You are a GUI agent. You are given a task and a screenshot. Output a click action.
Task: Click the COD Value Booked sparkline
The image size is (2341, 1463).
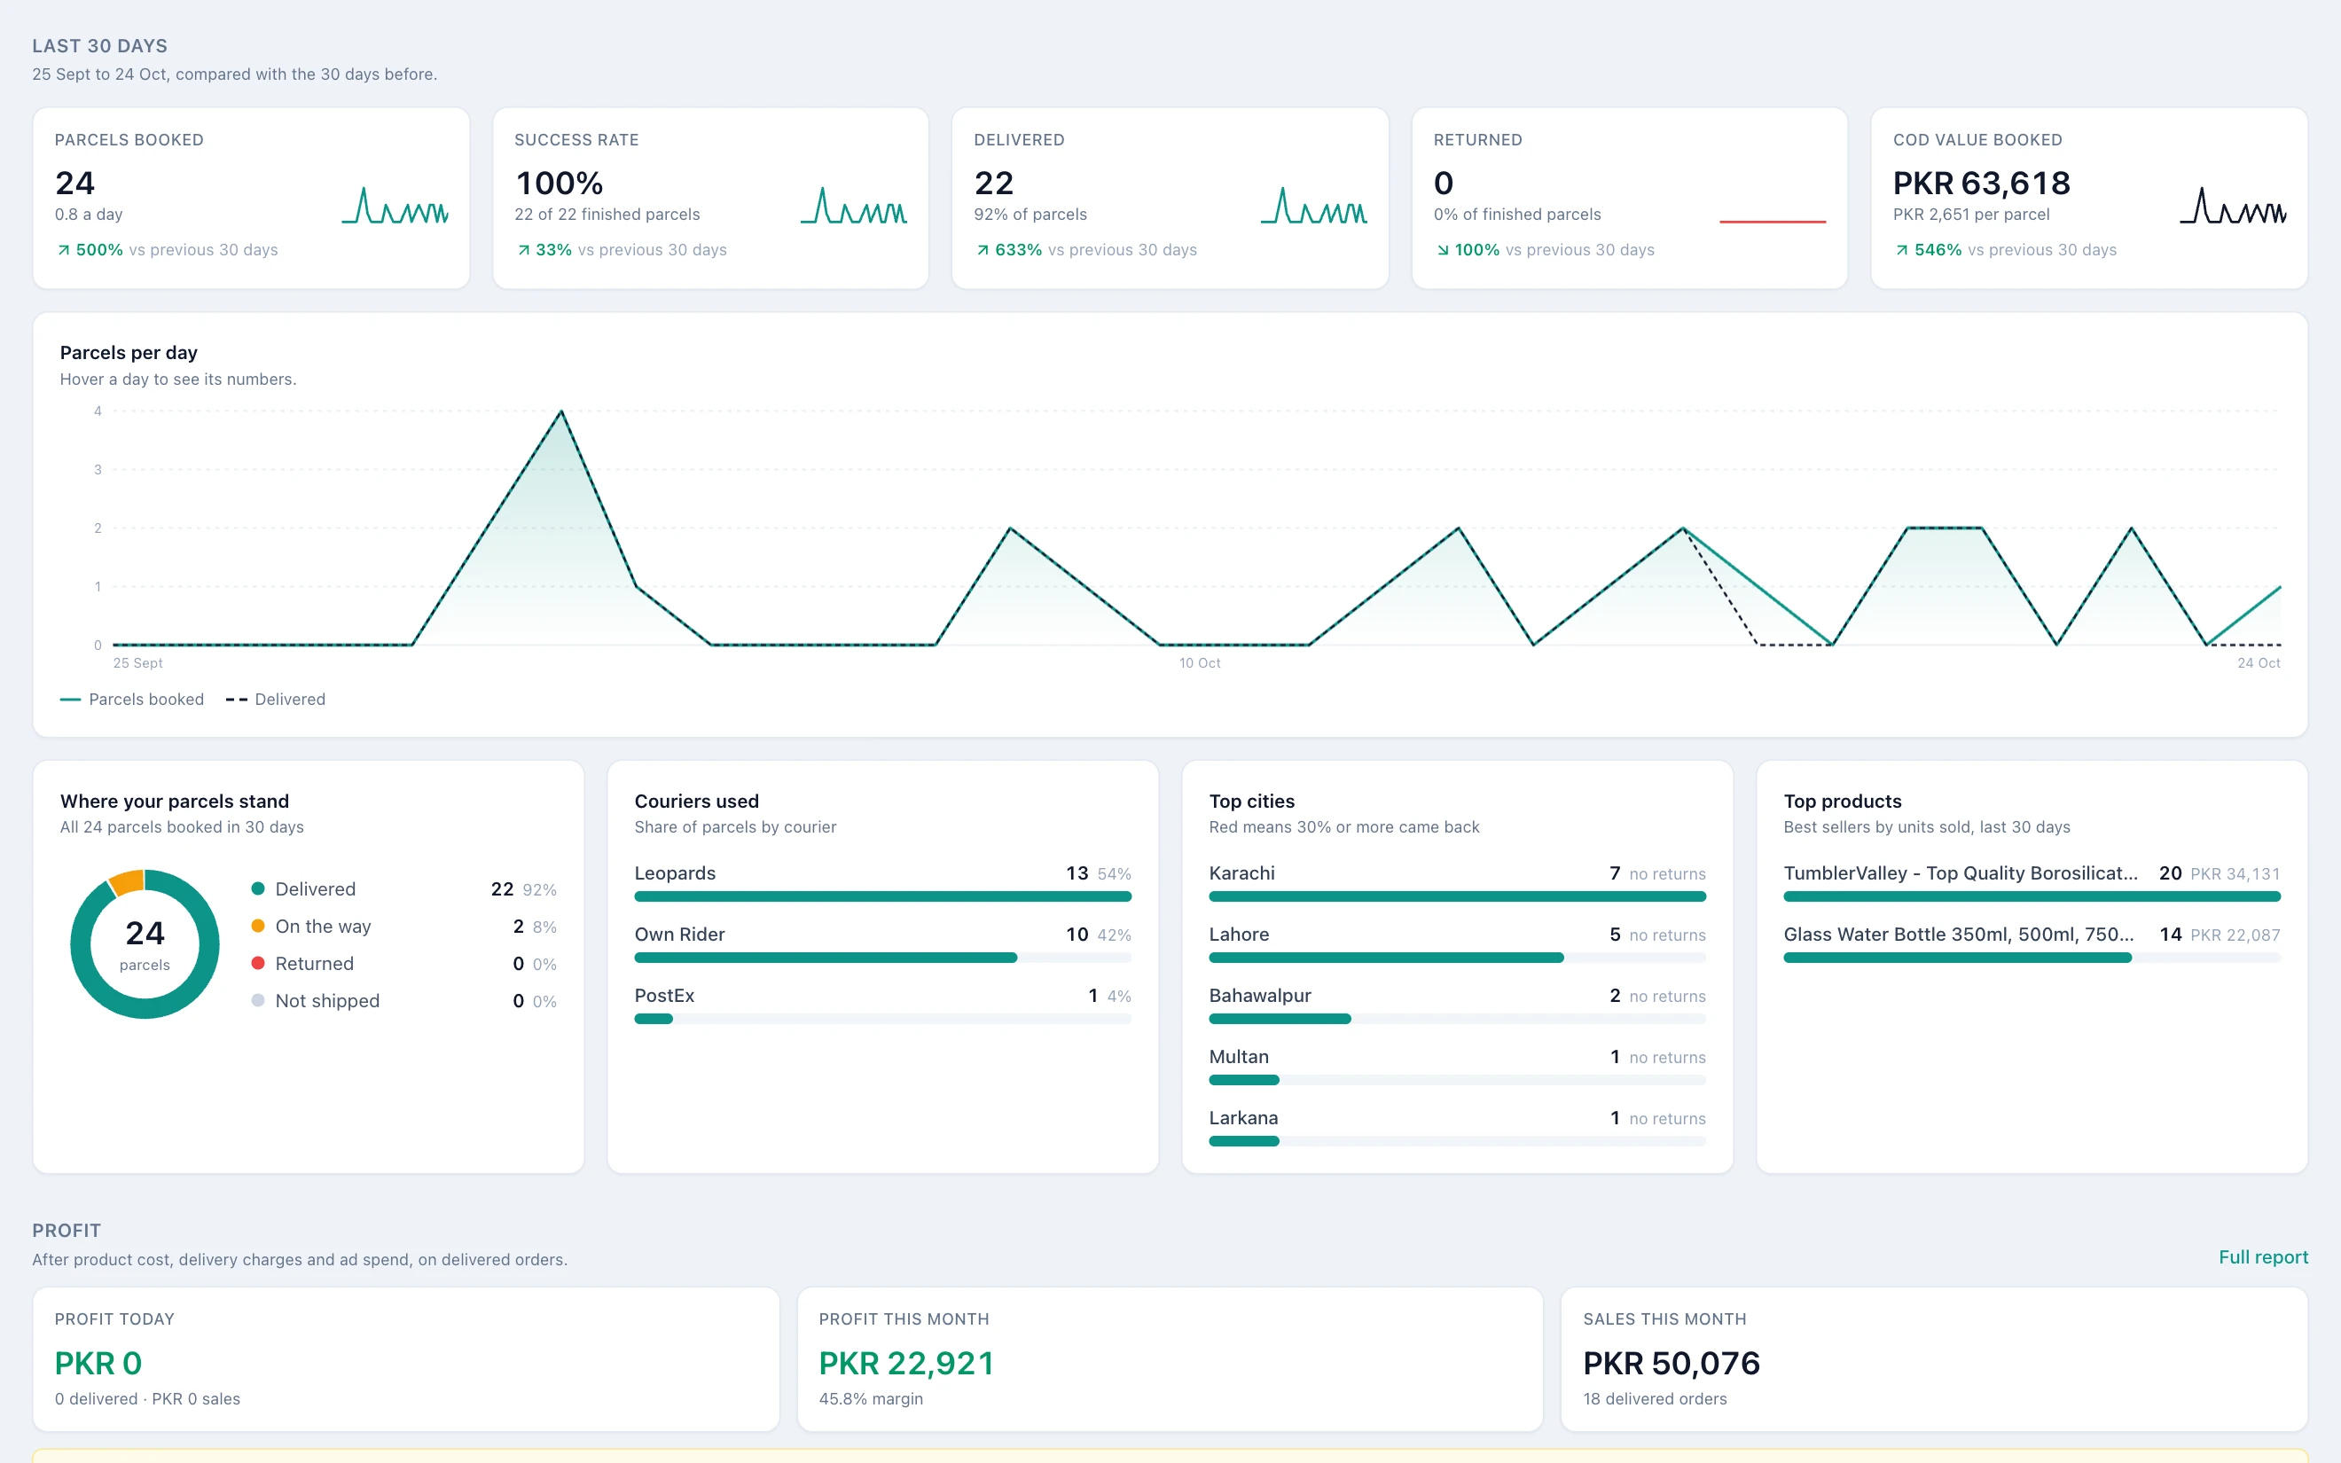pos(2233,205)
